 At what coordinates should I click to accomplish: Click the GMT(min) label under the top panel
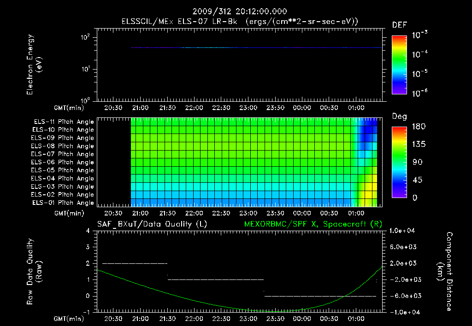pyautogui.click(x=69, y=108)
